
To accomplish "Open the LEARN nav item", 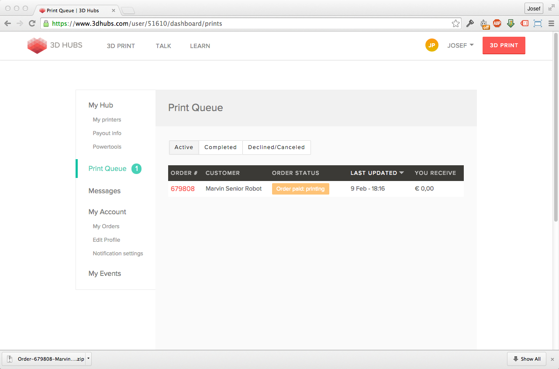I will (x=200, y=46).
